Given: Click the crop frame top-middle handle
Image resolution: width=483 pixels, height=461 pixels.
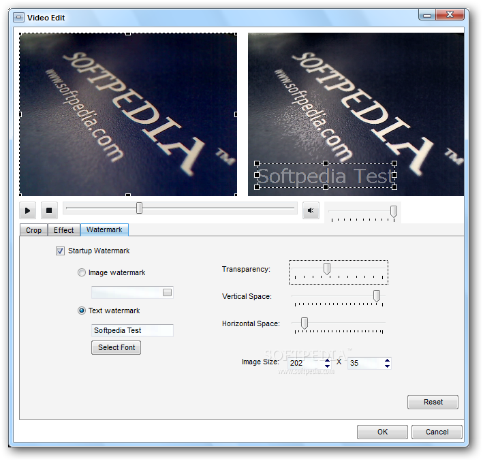Looking at the screenshot, I should 128,33.
